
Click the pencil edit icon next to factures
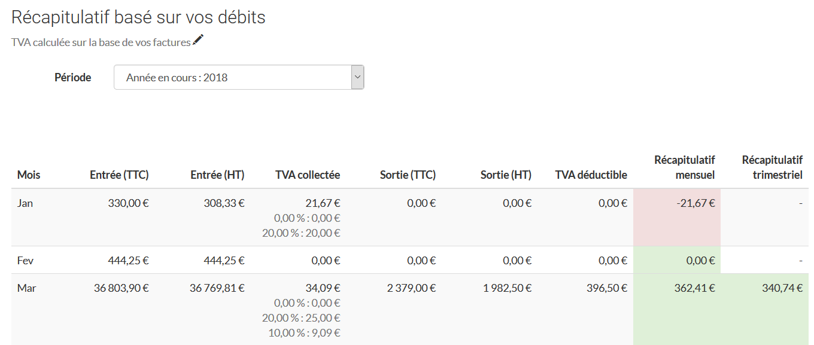198,41
